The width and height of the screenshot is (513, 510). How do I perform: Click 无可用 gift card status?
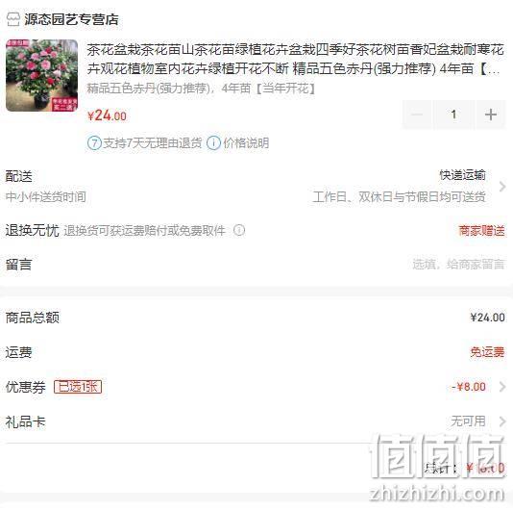point(468,421)
